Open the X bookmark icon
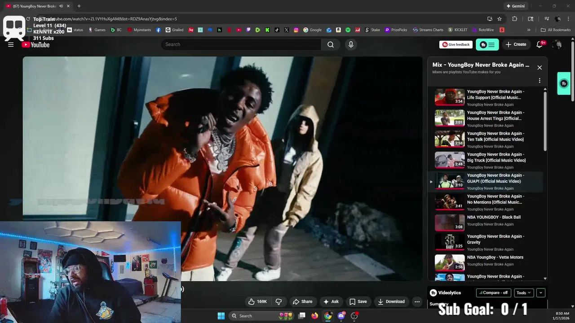Image resolution: width=575 pixels, height=323 pixels. coord(287,30)
